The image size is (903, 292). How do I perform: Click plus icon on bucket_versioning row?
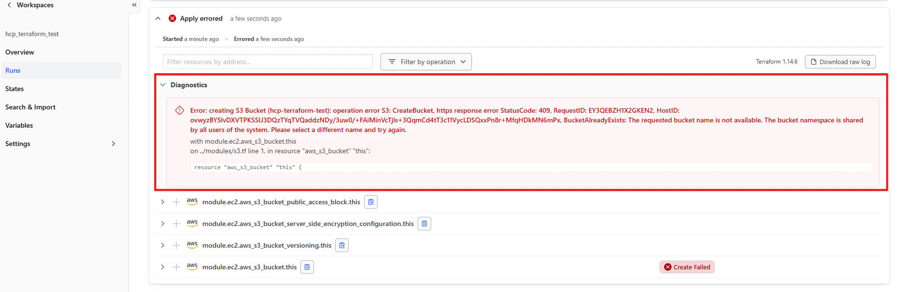(176, 245)
